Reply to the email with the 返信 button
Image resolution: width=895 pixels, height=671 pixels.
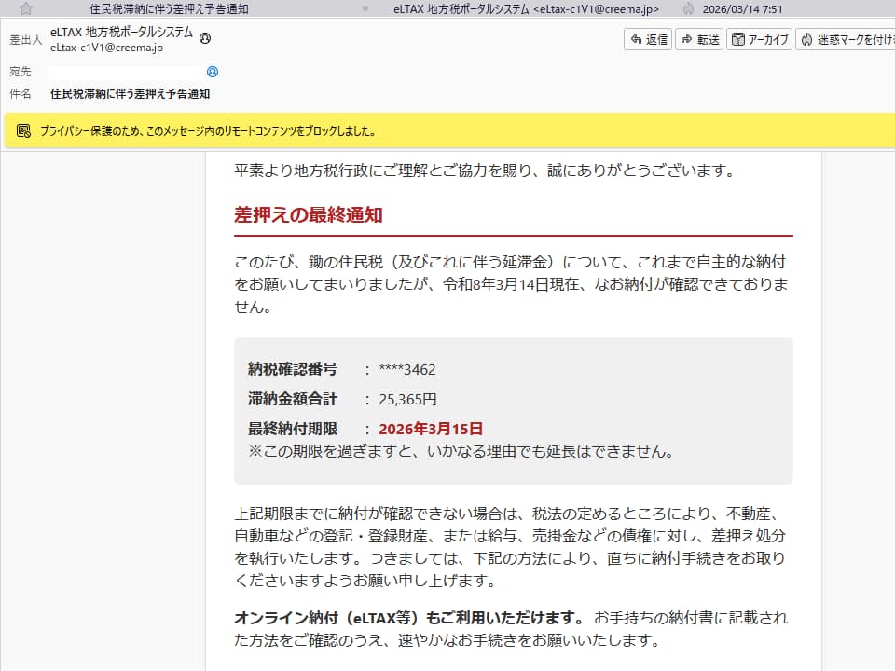[650, 40]
